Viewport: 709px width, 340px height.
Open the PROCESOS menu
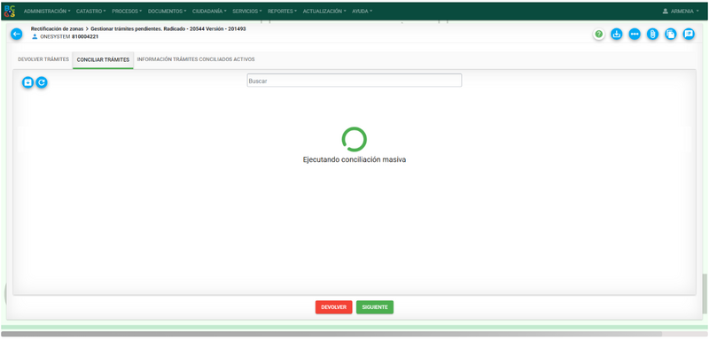coord(127,12)
